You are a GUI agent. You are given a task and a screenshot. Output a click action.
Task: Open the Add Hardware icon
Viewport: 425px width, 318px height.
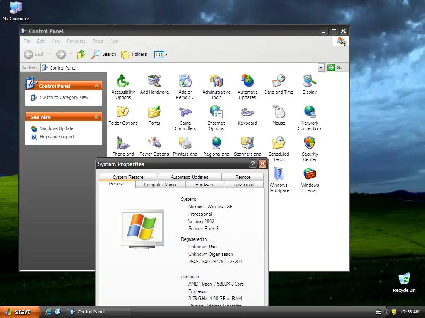(154, 84)
